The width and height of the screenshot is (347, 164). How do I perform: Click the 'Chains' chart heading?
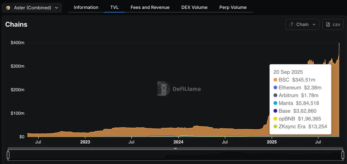click(16, 25)
